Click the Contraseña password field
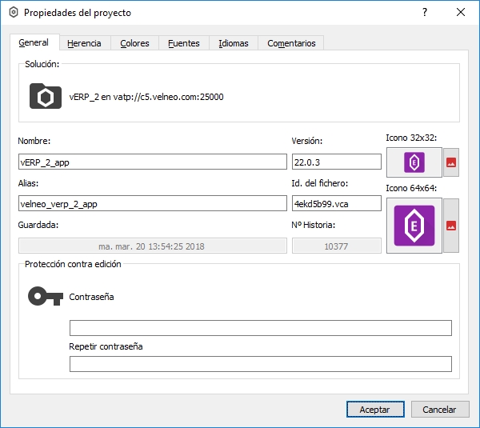The width and height of the screenshot is (480, 428). click(x=260, y=328)
